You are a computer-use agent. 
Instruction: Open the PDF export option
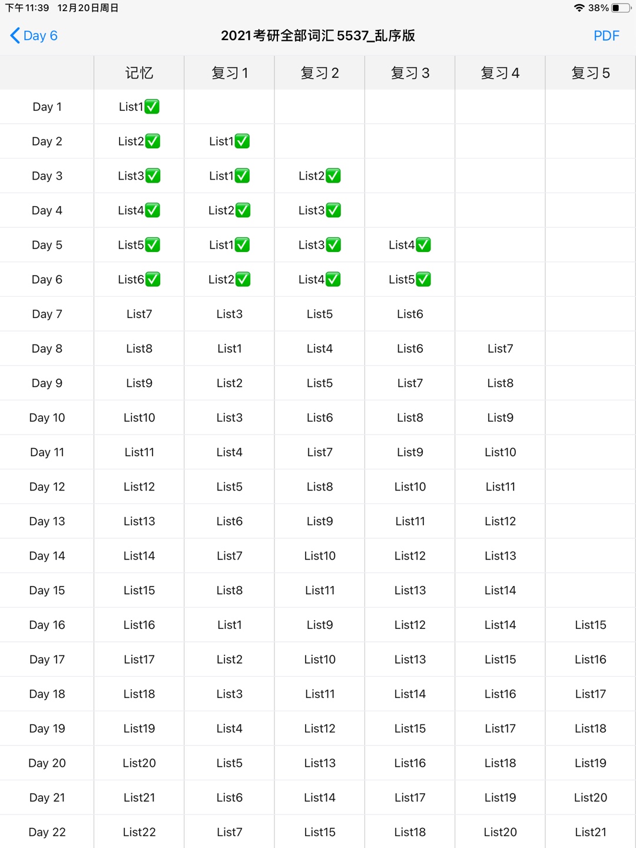coord(606,36)
